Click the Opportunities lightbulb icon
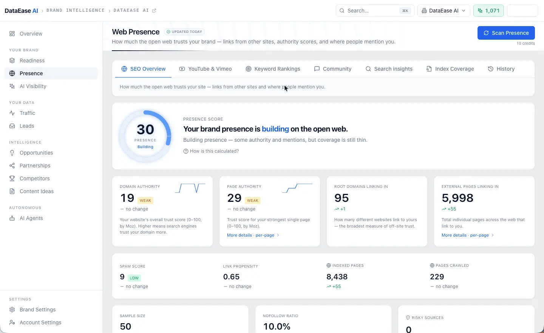This screenshot has width=544, height=333. 12,153
